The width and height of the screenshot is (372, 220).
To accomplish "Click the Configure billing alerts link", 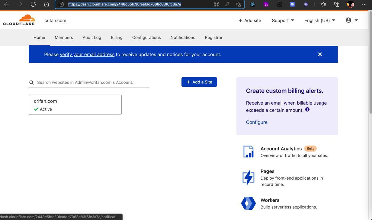I will coord(257,122).
